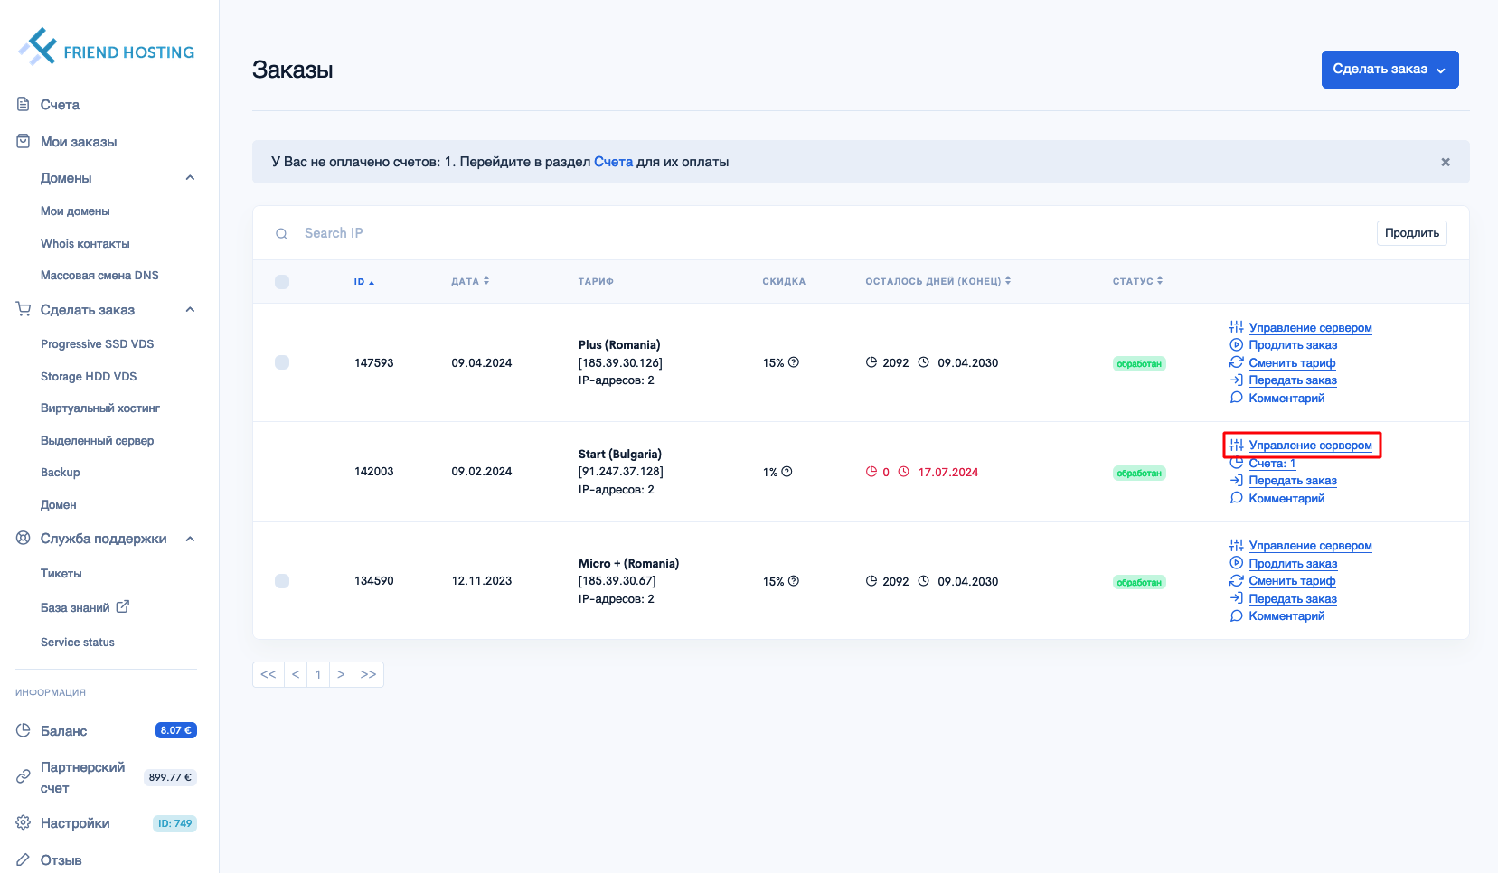Click the discount help icon for order 147593

click(794, 362)
